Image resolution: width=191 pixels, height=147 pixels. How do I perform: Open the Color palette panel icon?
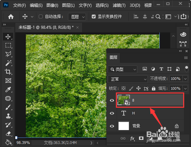pyautogui.click(x=183, y=34)
